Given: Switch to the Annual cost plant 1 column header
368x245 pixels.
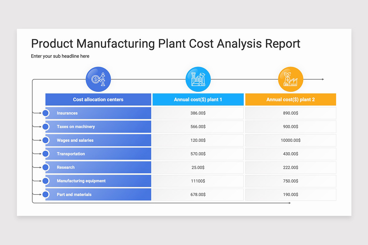Looking at the screenshot, I should coord(198,99).
